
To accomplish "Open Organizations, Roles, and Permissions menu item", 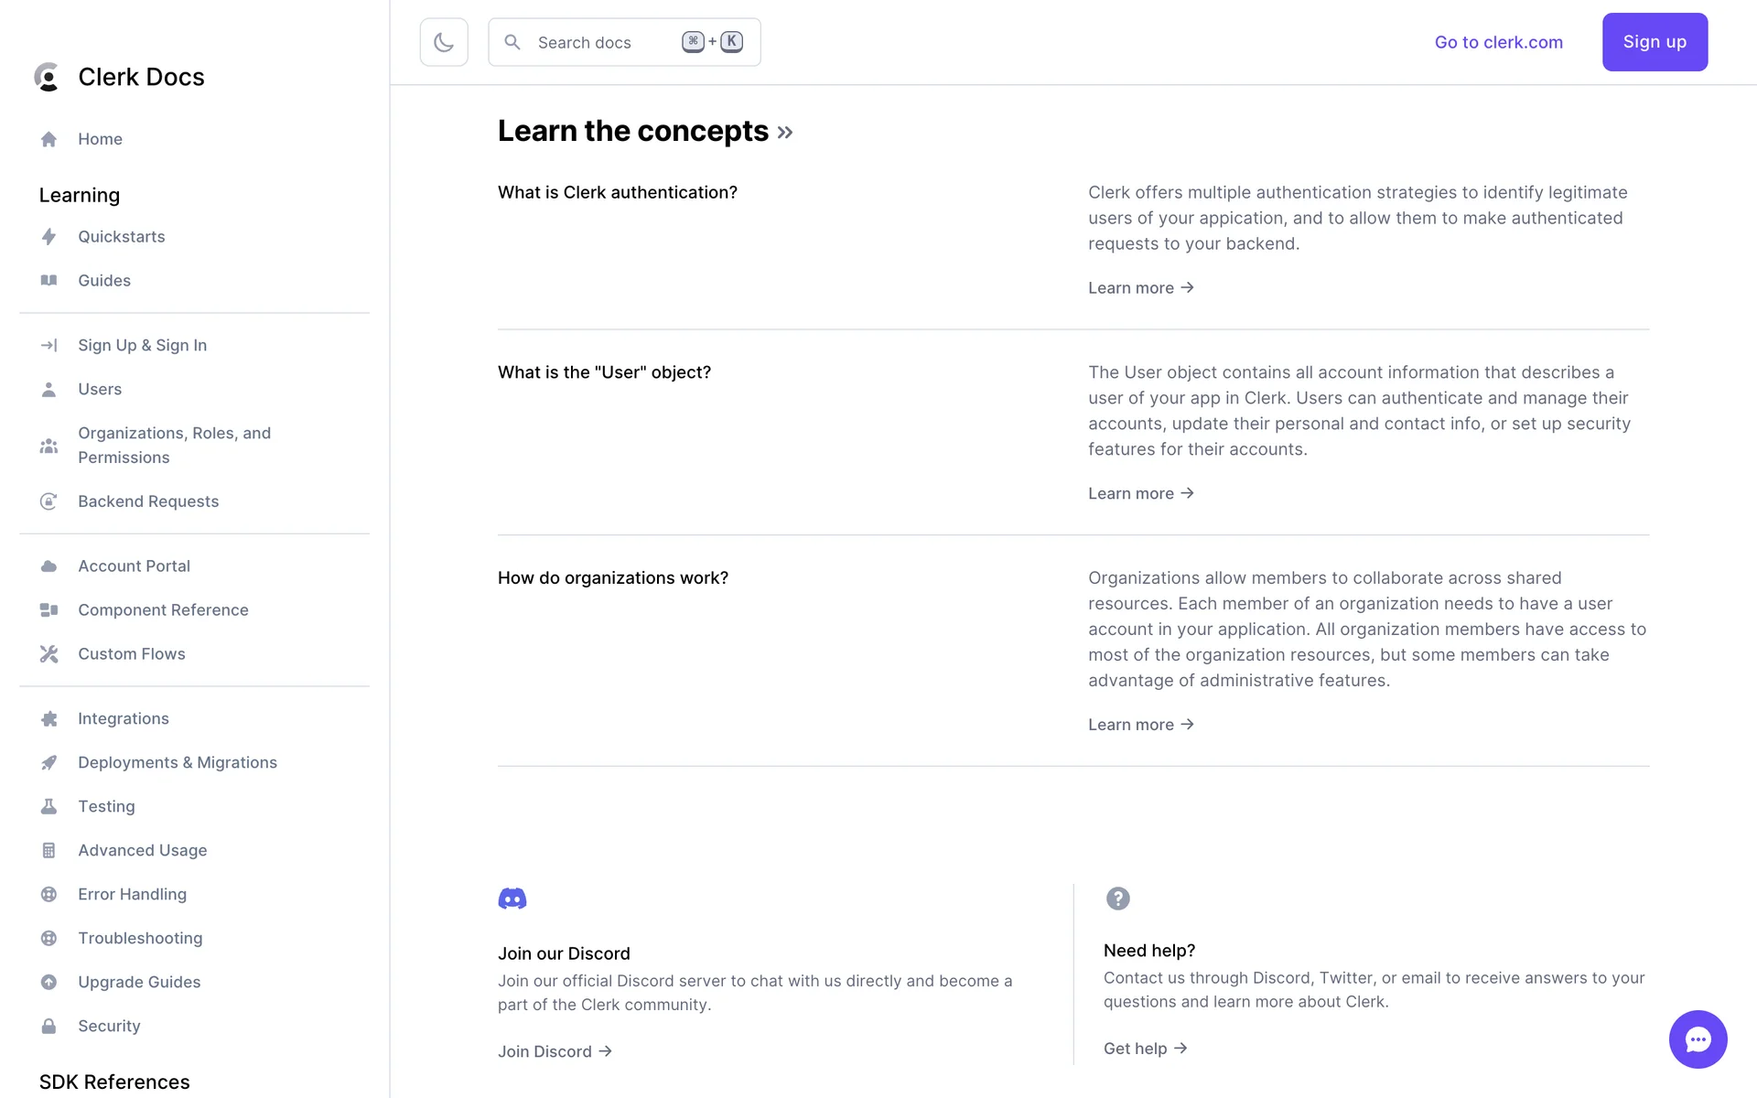I will [174, 446].
